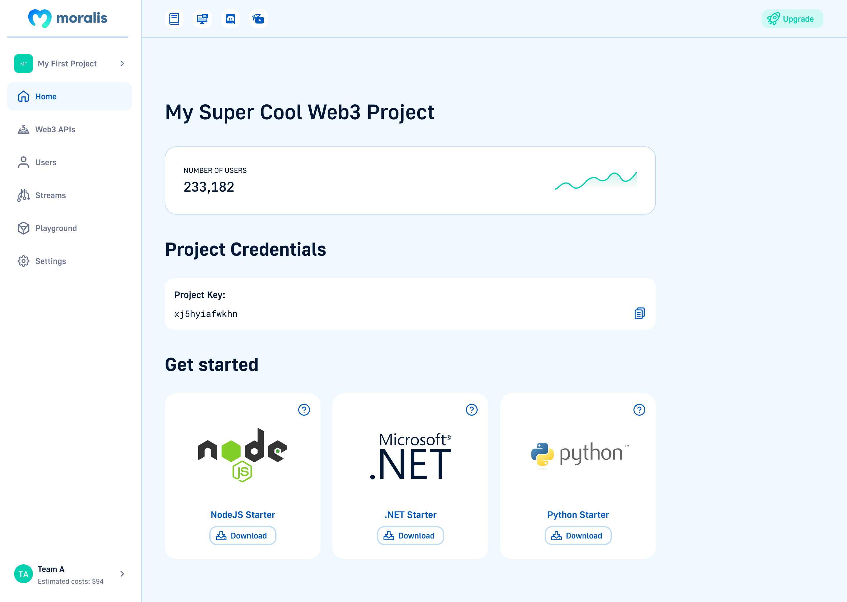Expand the My First Project switcher
Viewport: 847px width, 602px height.
(x=122, y=63)
